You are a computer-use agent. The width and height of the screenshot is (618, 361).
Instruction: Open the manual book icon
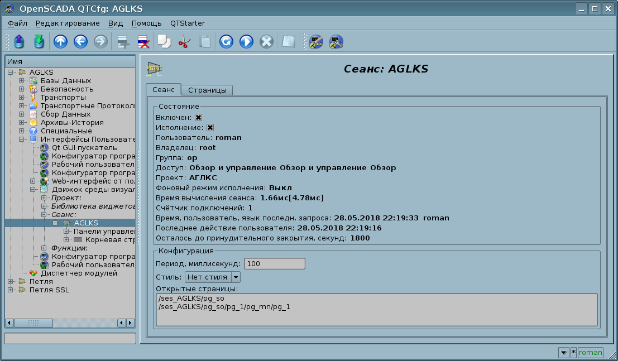pos(289,41)
